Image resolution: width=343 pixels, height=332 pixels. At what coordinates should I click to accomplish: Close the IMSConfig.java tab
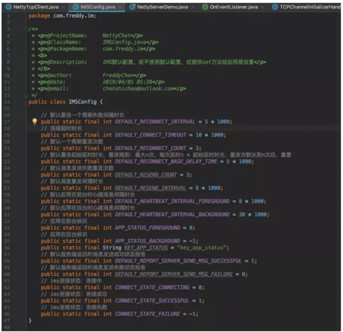tap(120, 7)
